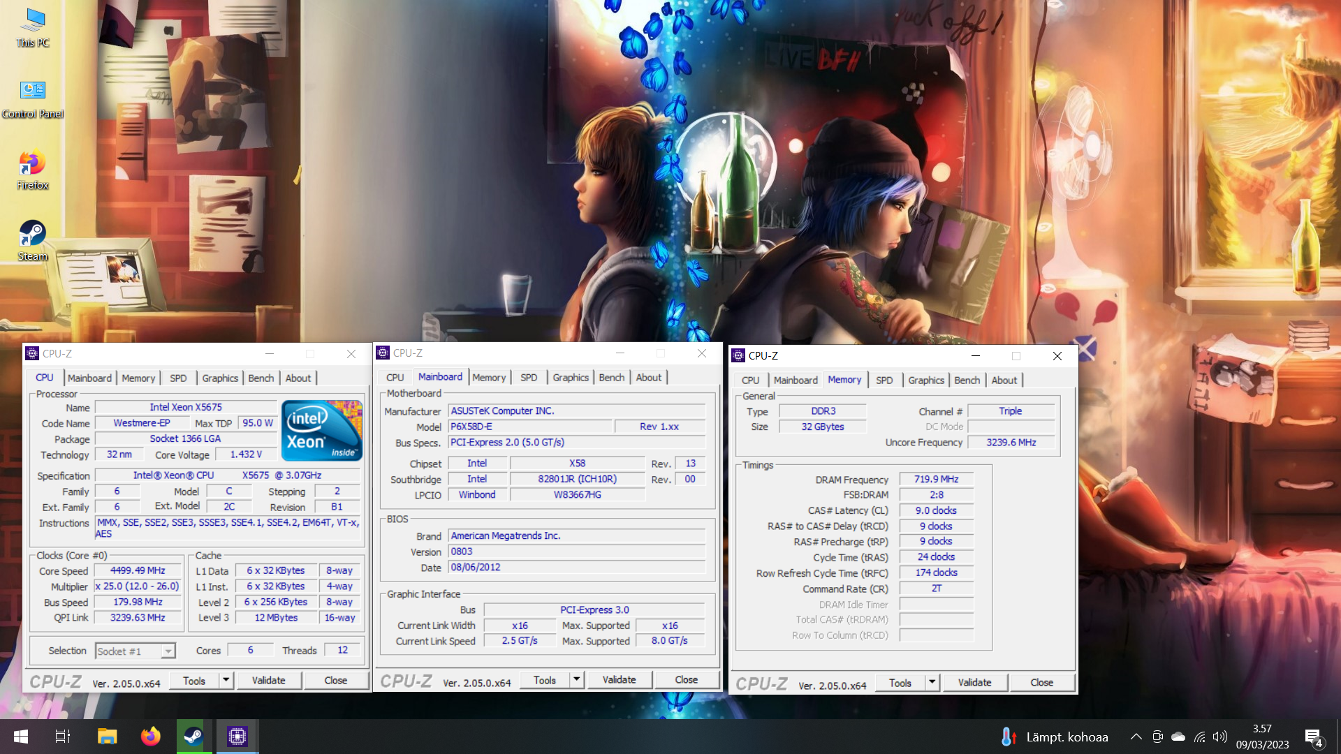Viewport: 1341px width, 754px height.
Task: Open the Windows Start menu
Action: click(x=21, y=737)
